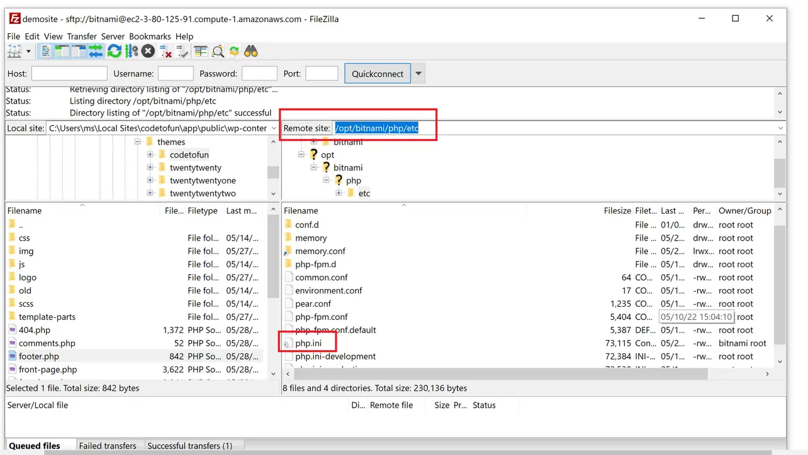Image resolution: width=808 pixels, height=455 pixels.
Task: Select the memory.conf remote link
Action: point(320,251)
